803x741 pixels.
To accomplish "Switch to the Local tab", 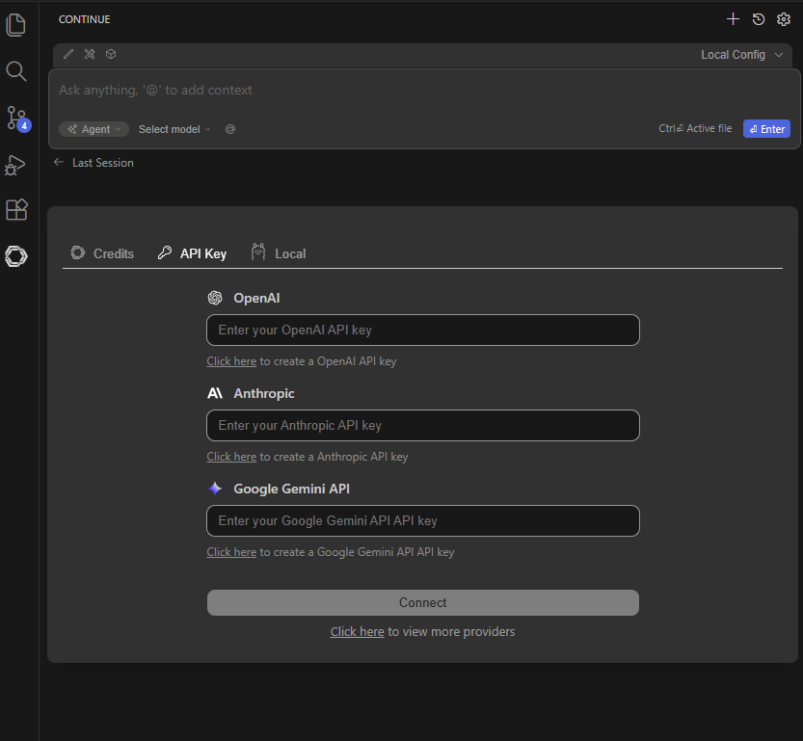I will [x=279, y=252].
